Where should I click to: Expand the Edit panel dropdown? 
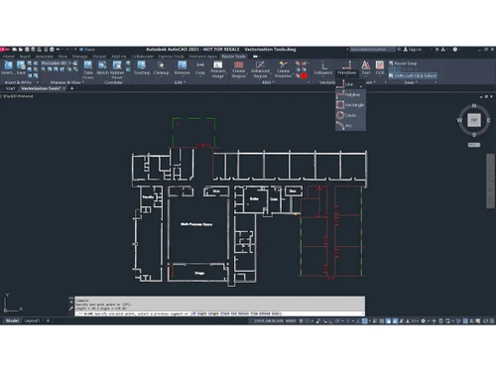pyautogui.click(x=180, y=82)
